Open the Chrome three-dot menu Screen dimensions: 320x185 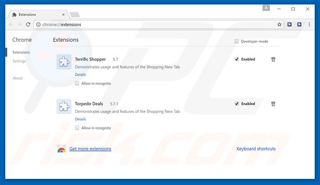point(310,24)
